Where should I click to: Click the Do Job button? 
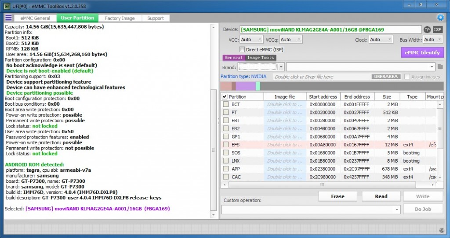coord(423,209)
